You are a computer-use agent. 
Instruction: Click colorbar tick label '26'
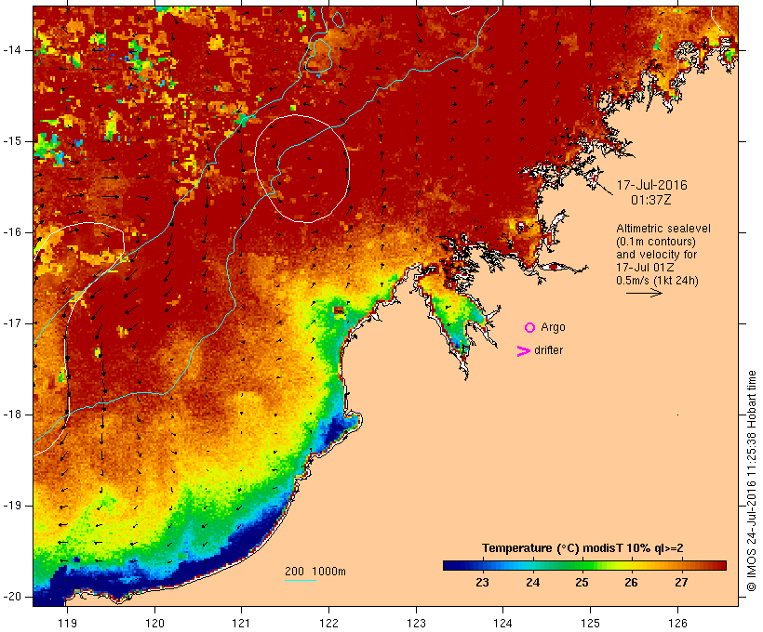click(x=631, y=583)
